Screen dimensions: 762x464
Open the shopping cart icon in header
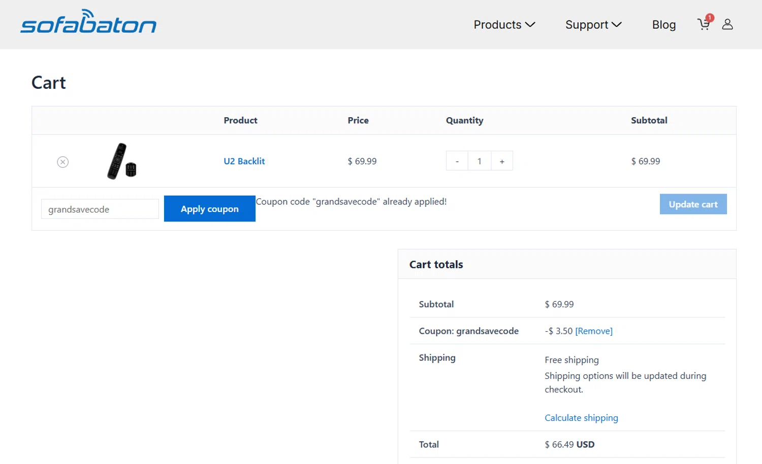705,24
